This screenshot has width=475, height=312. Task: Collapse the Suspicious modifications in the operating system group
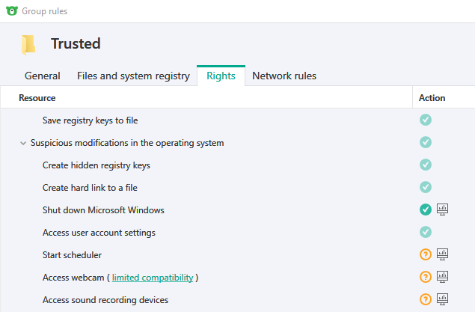tap(23, 143)
